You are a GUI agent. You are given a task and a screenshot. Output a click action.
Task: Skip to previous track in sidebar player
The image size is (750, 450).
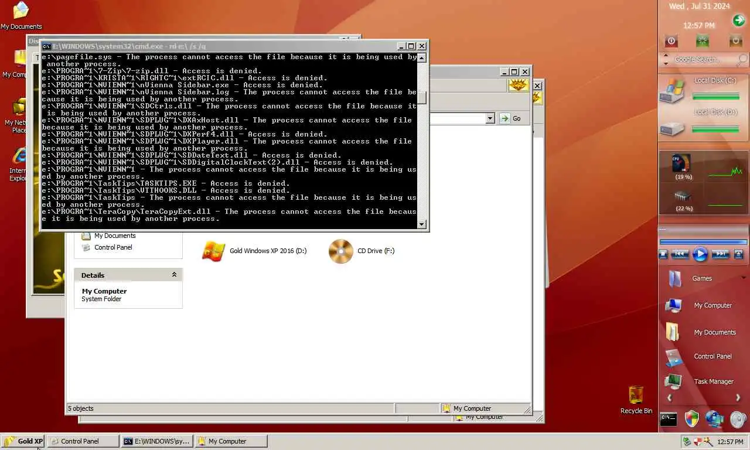pos(680,254)
